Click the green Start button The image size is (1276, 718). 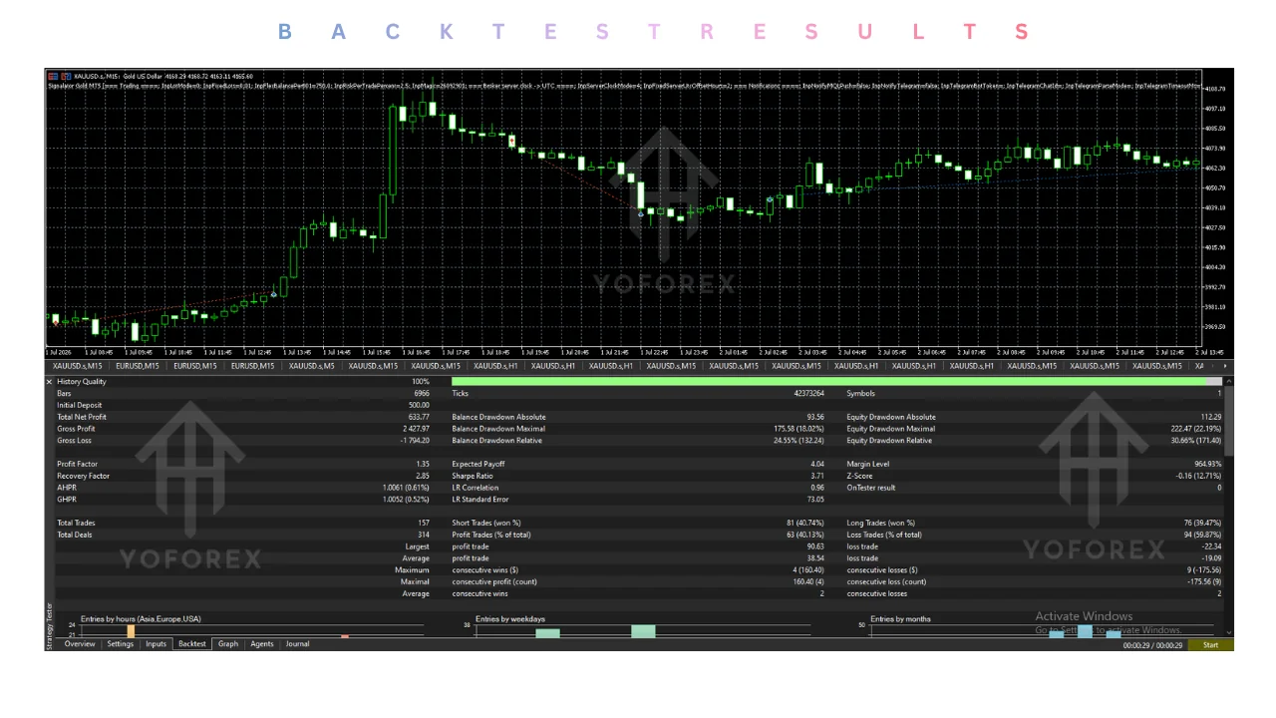pyautogui.click(x=1210, y=645)
